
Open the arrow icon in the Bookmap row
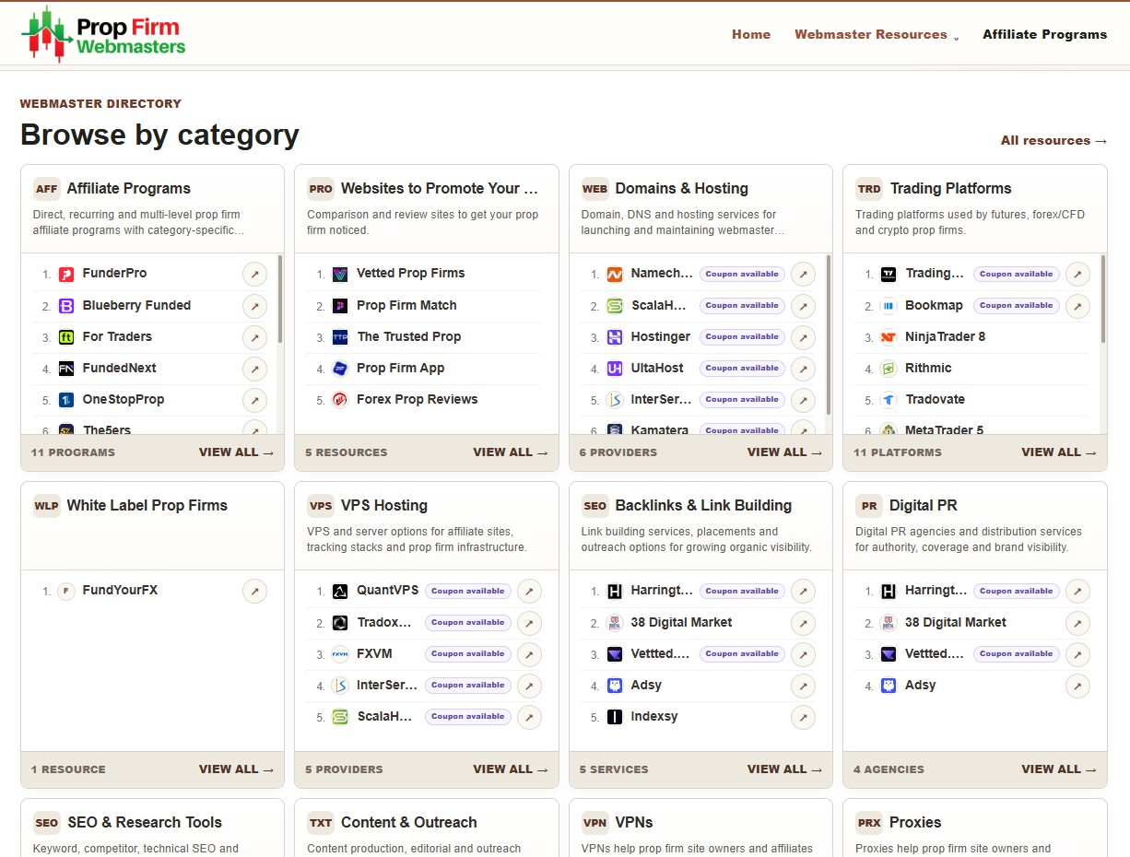pos(1077,305)
